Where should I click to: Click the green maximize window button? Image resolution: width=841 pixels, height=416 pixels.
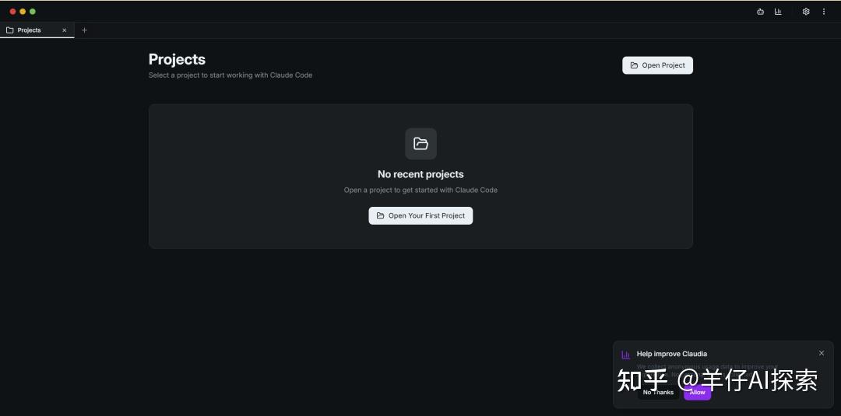(x=32, y=11)
